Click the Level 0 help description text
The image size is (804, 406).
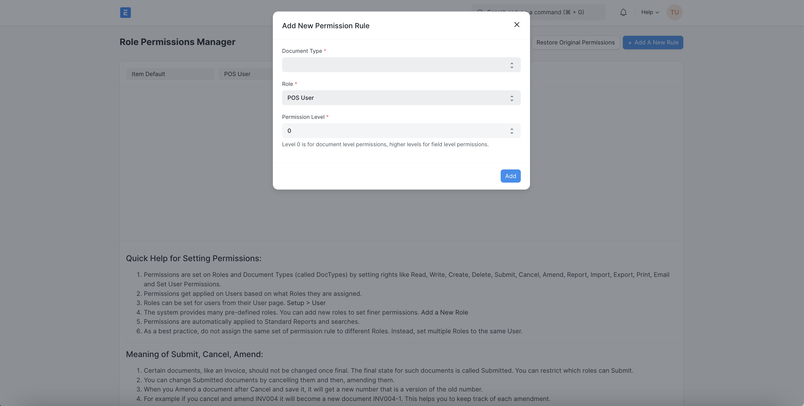[x=385, y=145]
